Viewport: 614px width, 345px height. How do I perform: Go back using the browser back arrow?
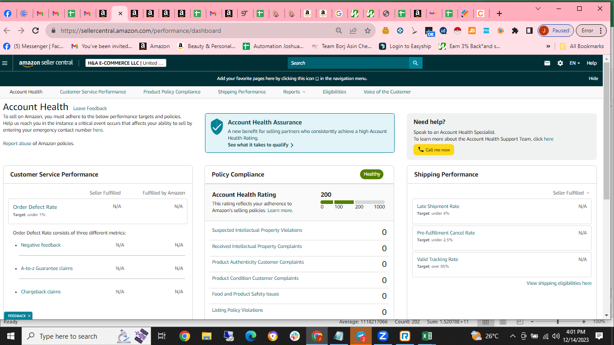coord(6,31)
